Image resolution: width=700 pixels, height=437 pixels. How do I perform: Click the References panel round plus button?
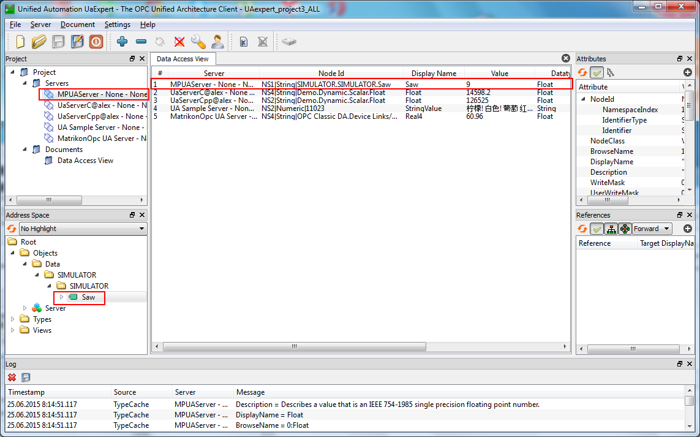point(688,229)
